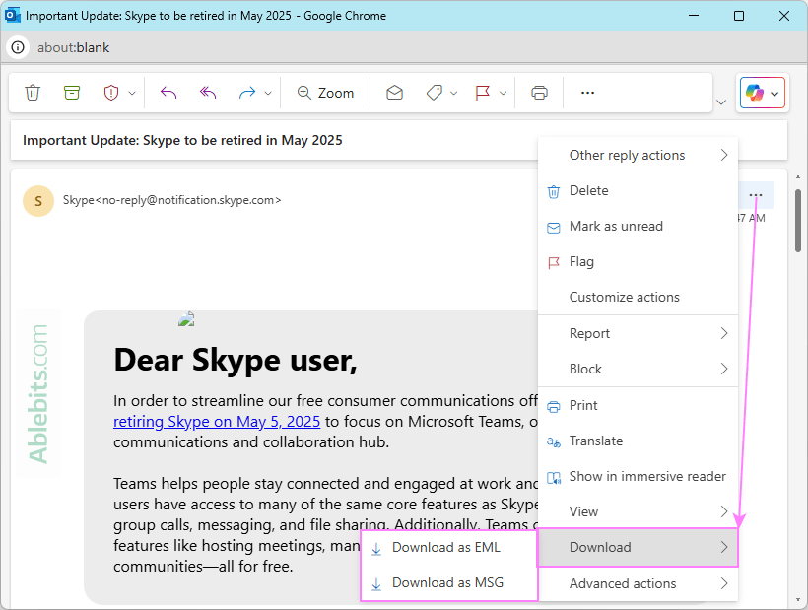Viewport: 808px width, 610px height.
Task: Archive the message using toolbar icon
Action: (72, 93)
